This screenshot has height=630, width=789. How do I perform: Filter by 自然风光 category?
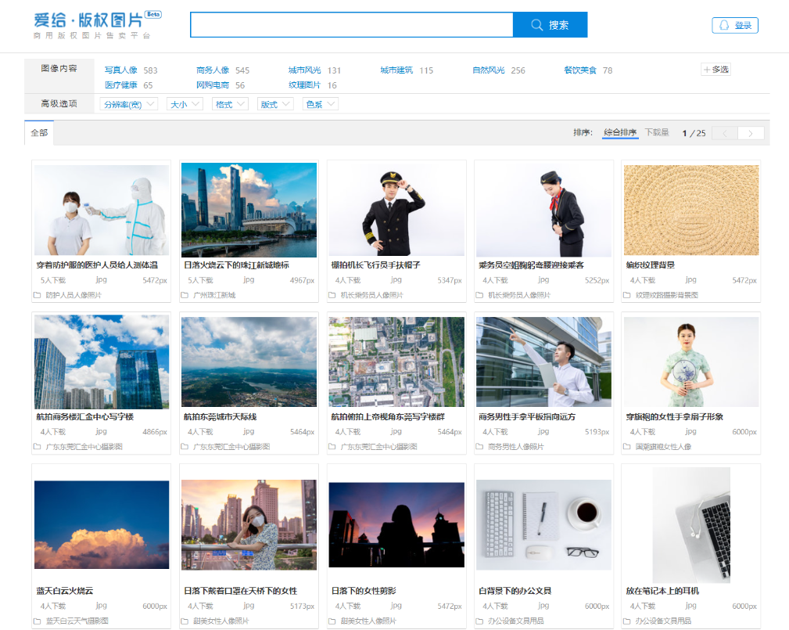click(488, 70)
